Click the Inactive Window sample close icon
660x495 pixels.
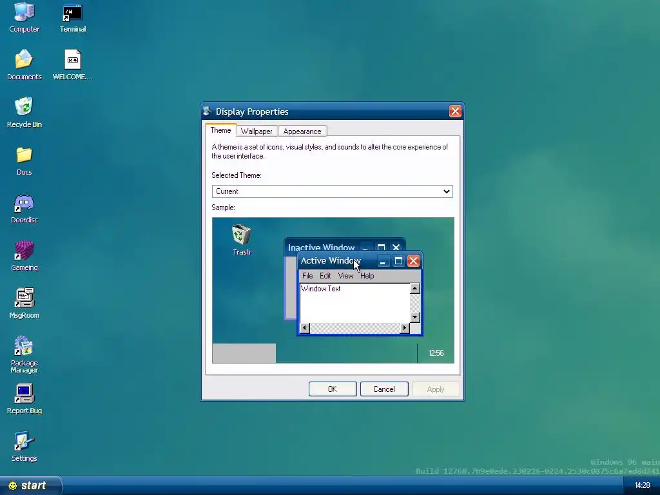click(396, 247)
